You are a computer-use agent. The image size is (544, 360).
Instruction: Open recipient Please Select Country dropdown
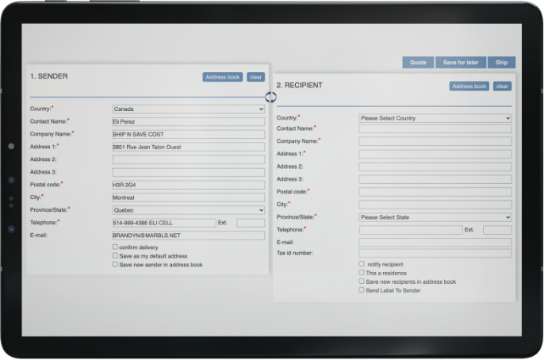pyautogui.click(x=435, y=118)
